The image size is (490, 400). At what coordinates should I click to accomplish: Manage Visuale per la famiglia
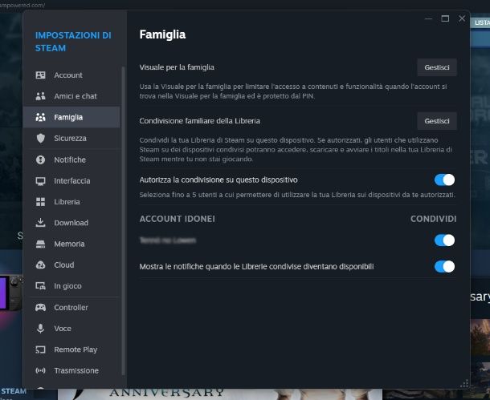pyautogui.click(x=436, y=67)
